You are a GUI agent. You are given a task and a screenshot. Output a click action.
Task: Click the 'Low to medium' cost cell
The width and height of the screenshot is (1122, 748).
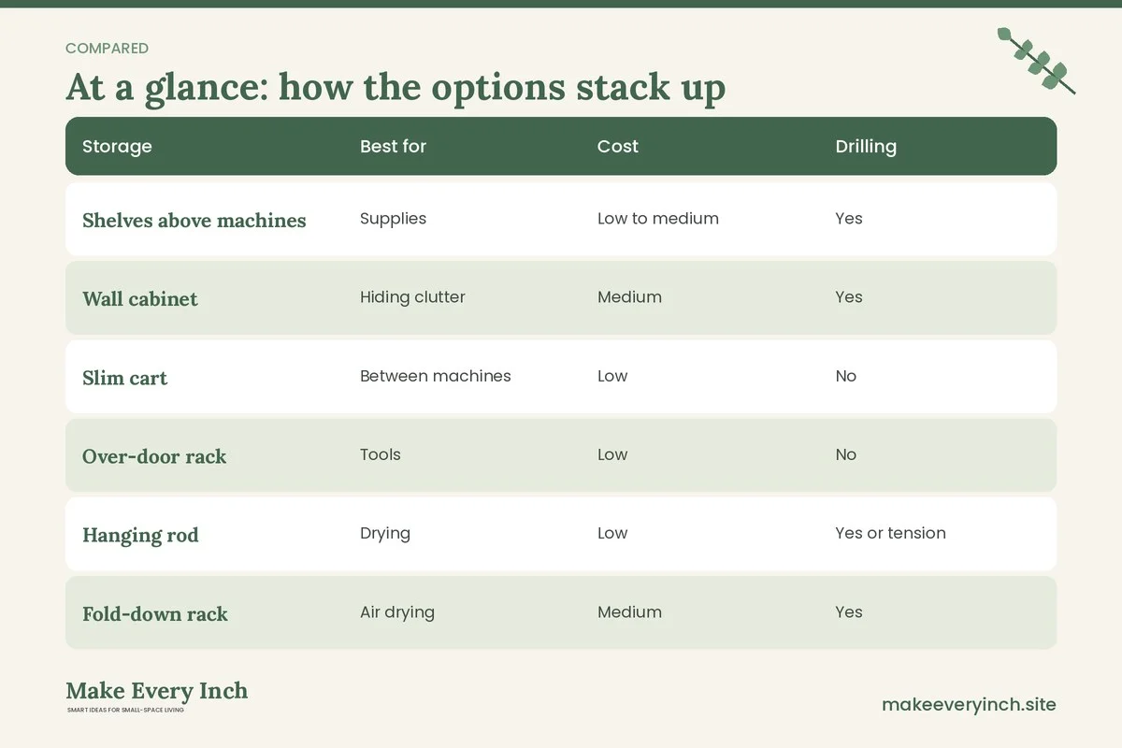658,219
